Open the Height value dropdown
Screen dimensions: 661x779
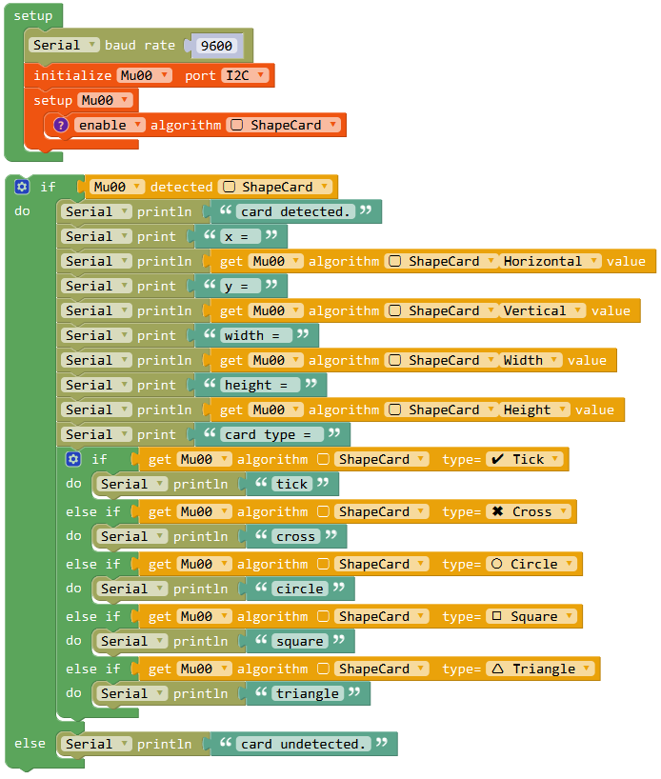tap(534, 409)
